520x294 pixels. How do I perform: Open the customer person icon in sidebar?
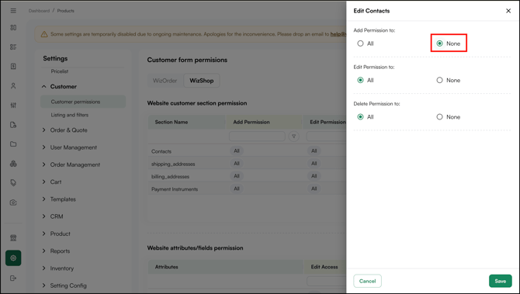13,86
